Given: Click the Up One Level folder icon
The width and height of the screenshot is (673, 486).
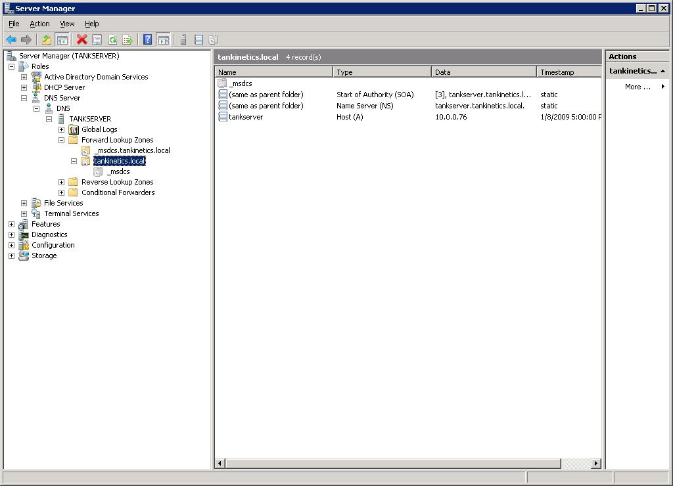Looking at the screenshot, I should click(47, 40).
